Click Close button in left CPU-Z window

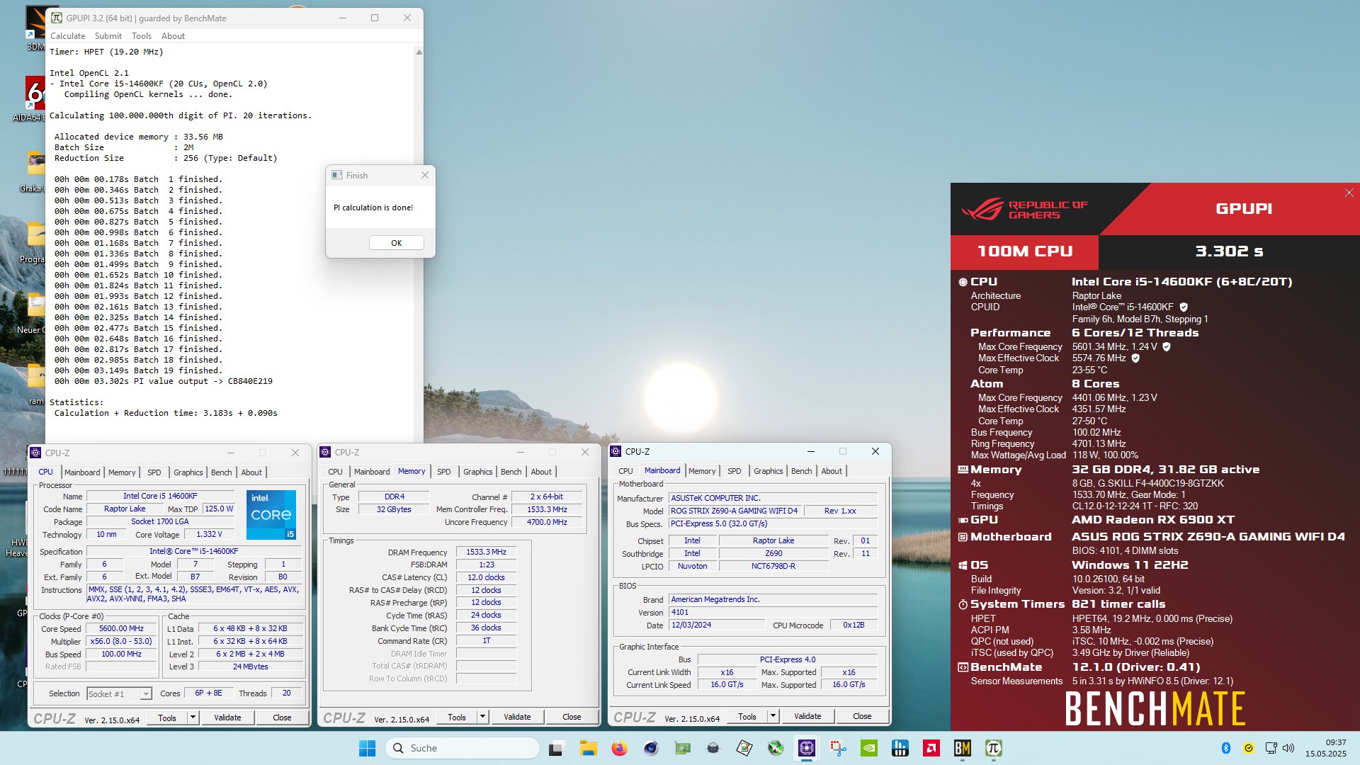[x=282, y=718]
